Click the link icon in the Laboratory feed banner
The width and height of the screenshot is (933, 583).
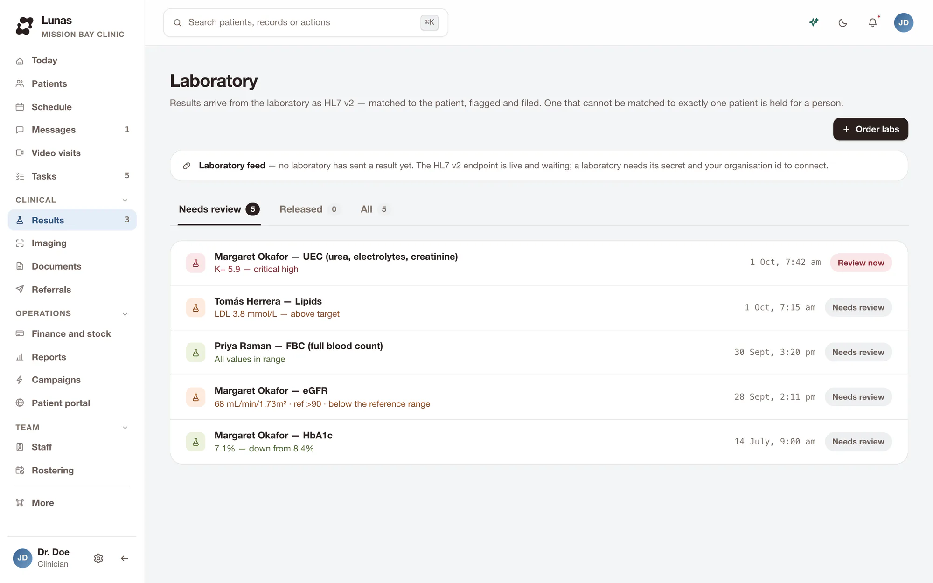pyautogui.click(x=187, y=166)
